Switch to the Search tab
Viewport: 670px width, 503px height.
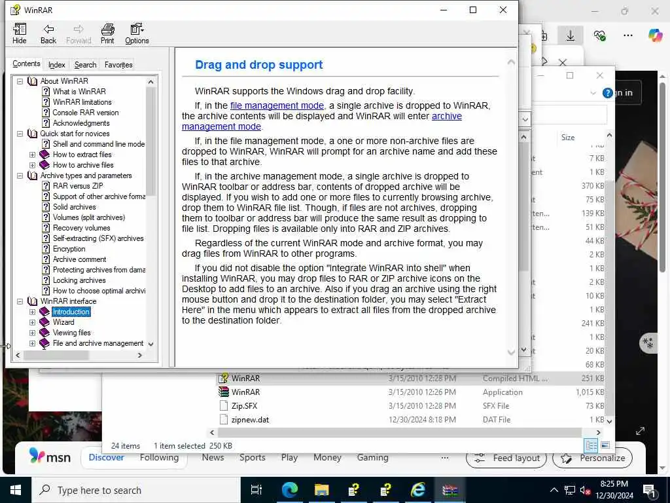pyautogui.click(x=86, y=65)
